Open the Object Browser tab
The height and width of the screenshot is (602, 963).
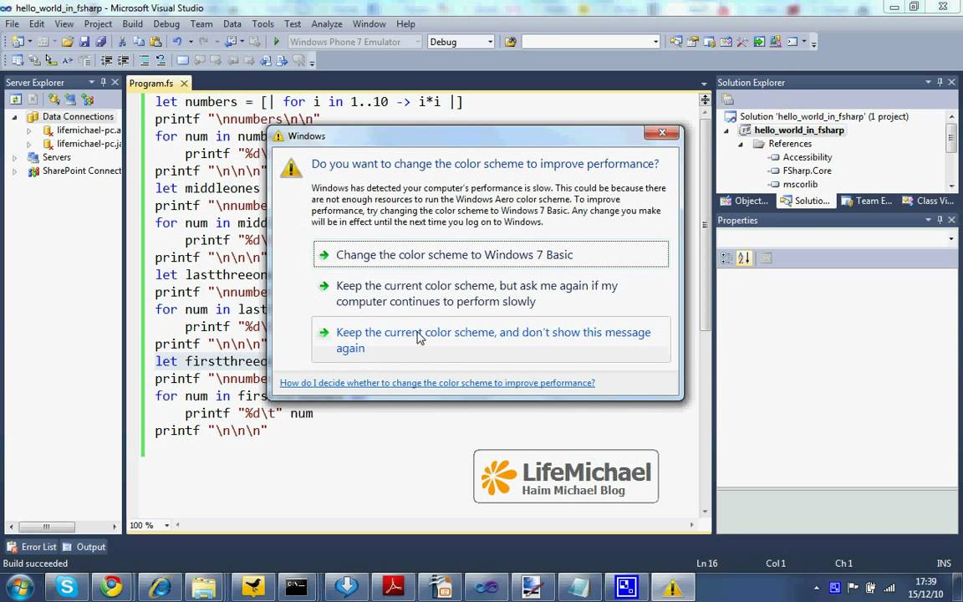(746, 201)
